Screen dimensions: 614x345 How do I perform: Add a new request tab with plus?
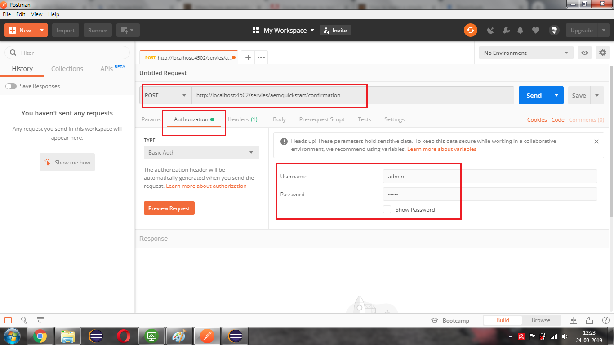[x=248, y=57]
